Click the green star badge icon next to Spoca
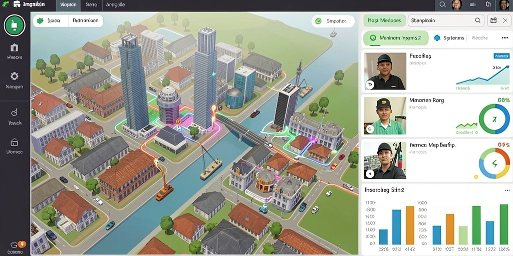The image size is (513, 256). tap(40, 20)
